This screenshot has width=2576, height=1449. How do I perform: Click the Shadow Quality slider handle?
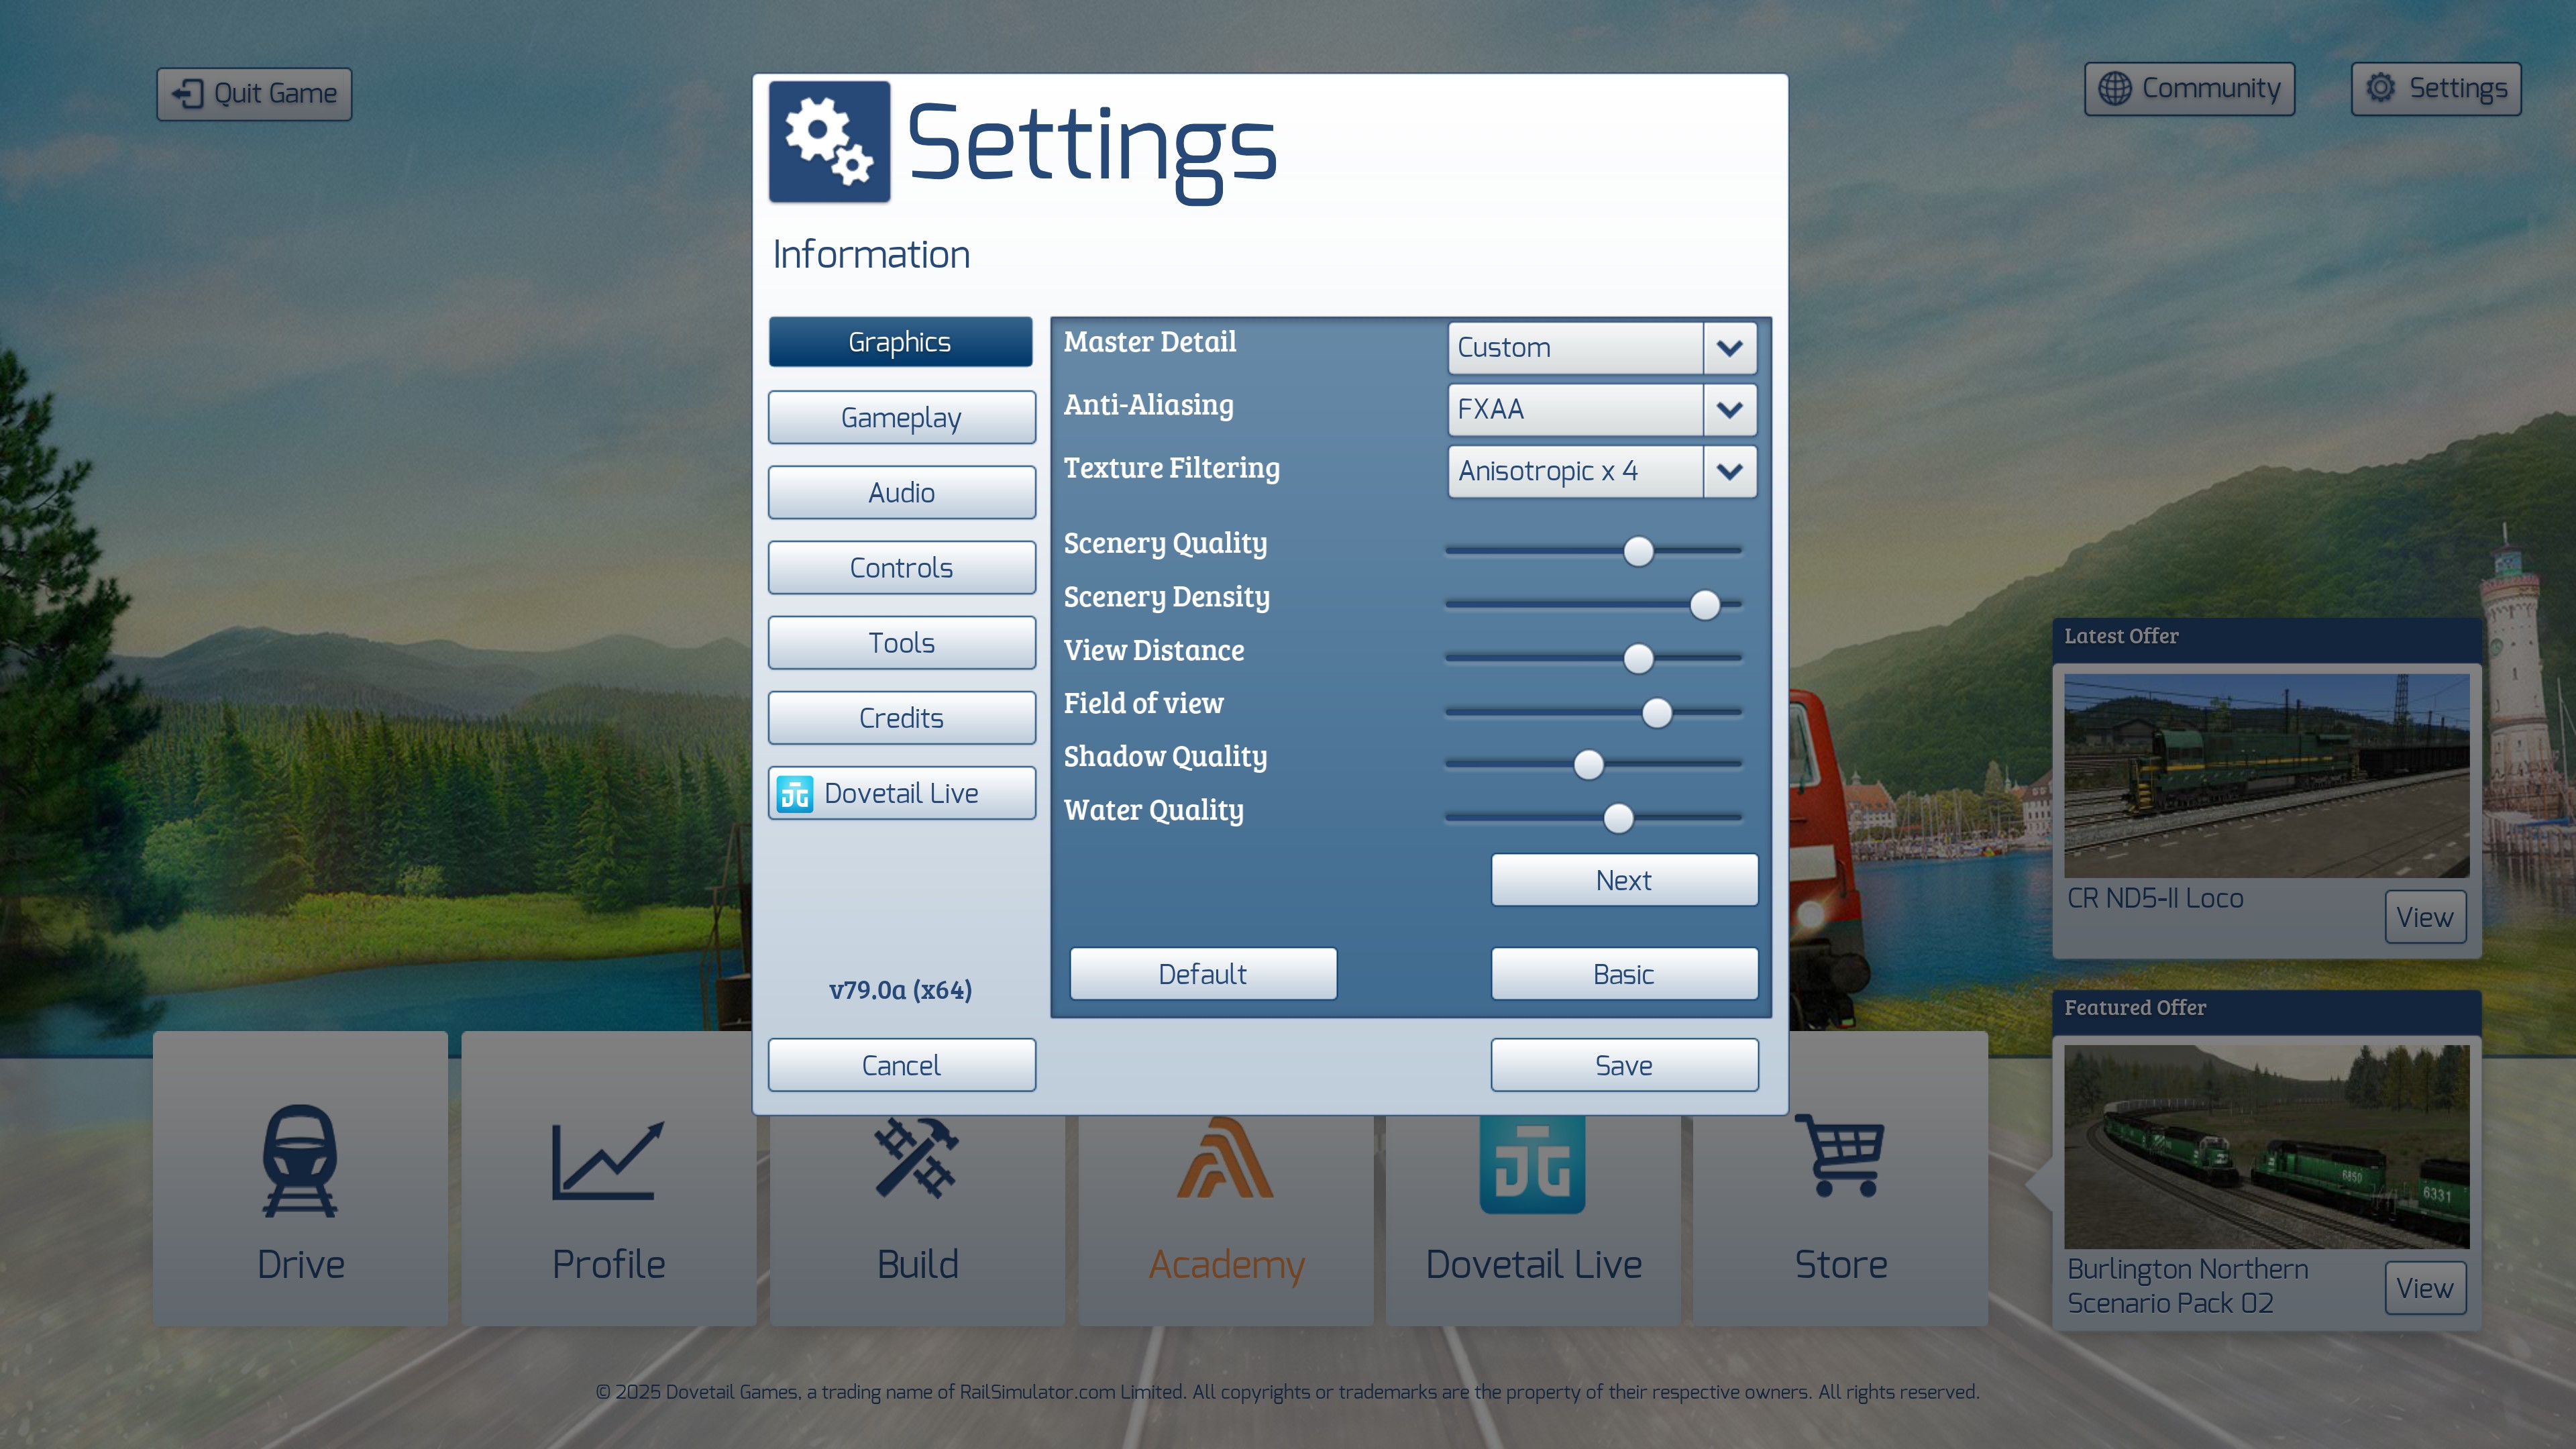pos(1588,765)
